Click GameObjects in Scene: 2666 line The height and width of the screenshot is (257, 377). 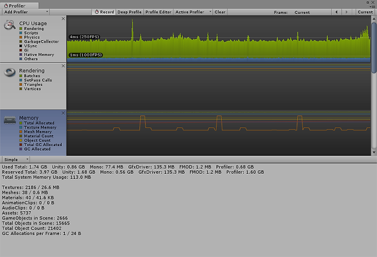click(x=35, y=218)
